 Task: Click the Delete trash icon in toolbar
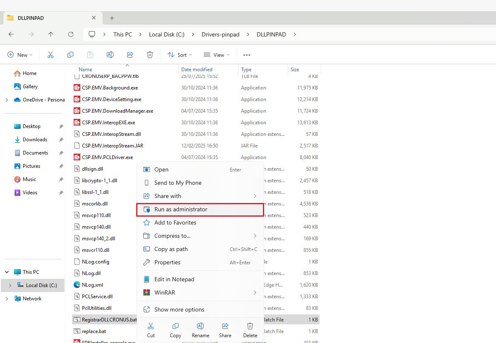150,55
